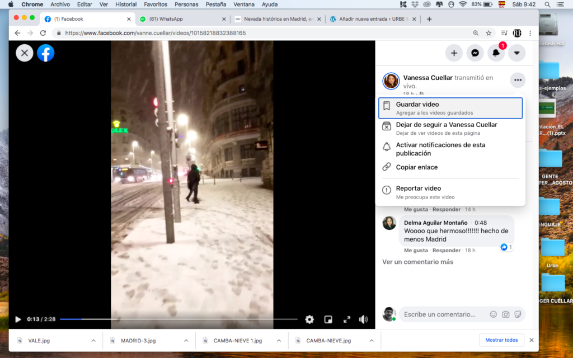Image resolution: width=573 pixels, height=358 pixels.
Task: Open the account dropdown arrow
Action: click(516, 53)
